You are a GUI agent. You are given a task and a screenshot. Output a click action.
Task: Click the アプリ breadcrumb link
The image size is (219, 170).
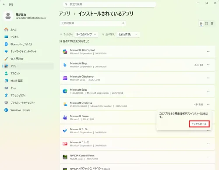click(x=64, y=14)
